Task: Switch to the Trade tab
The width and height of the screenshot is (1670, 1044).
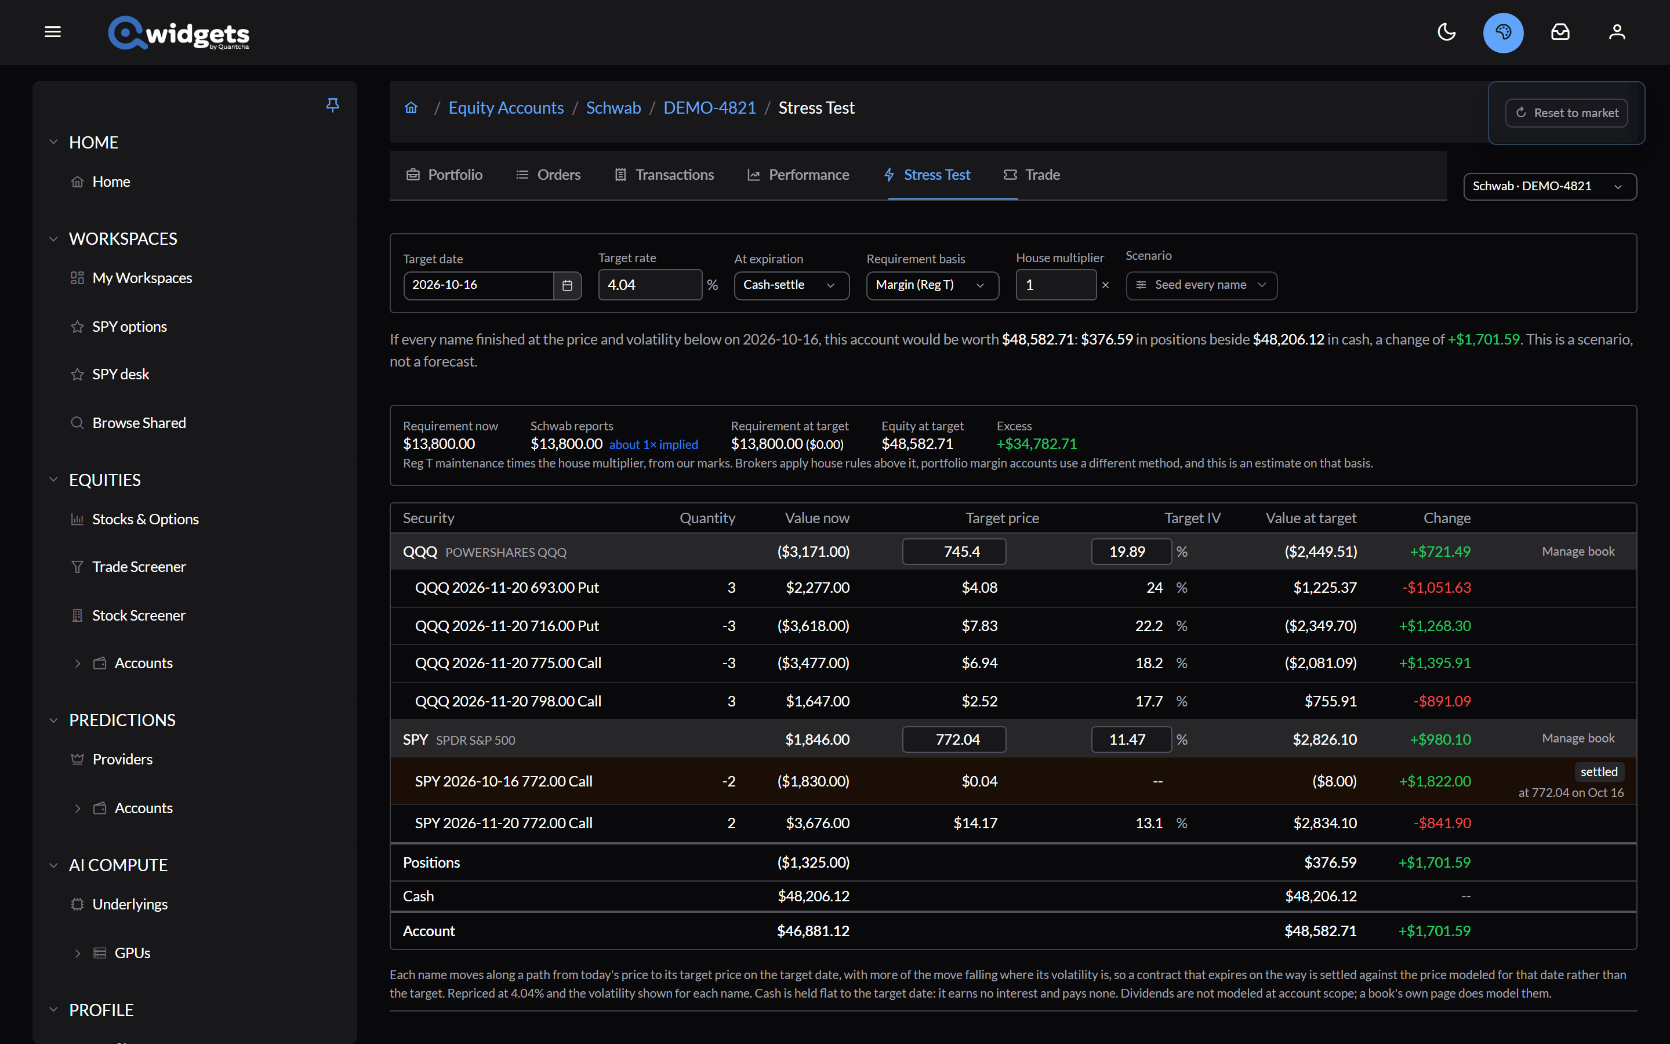Action: [x=1032, y=175]
